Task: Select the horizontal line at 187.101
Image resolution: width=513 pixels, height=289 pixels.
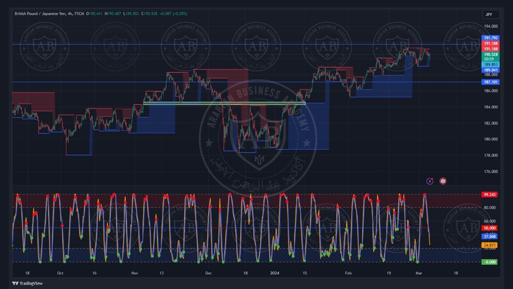Action: point(246,82)
